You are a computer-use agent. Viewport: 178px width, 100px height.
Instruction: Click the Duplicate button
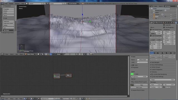[9, 21]
